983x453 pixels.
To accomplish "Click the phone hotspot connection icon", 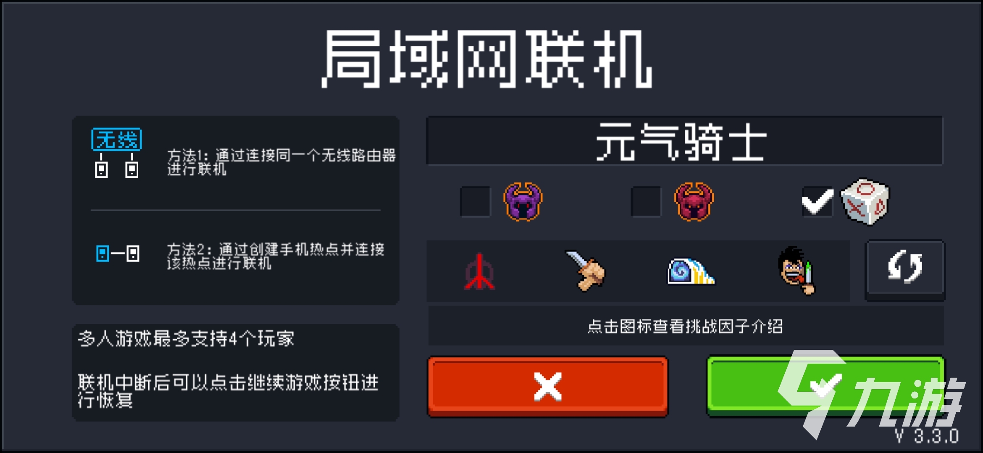I will tap(118, 253).
